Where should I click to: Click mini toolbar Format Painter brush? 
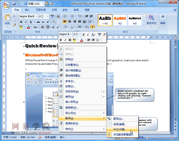[x=104, y=34]
